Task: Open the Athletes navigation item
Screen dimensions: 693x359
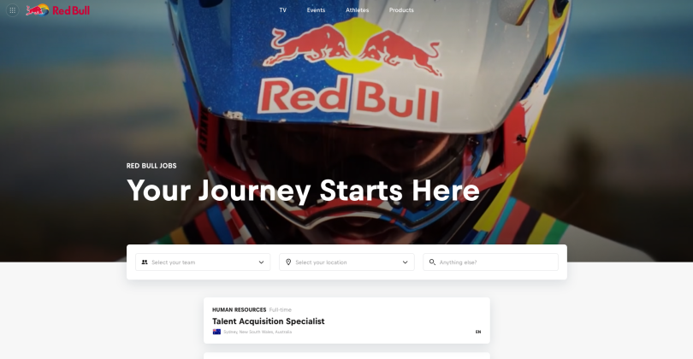Action: click(357, 9)
